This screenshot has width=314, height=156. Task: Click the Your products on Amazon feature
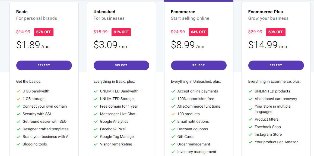click(276, 142)
